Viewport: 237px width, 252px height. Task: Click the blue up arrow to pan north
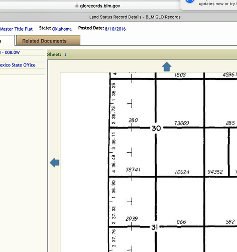point(167,67)
